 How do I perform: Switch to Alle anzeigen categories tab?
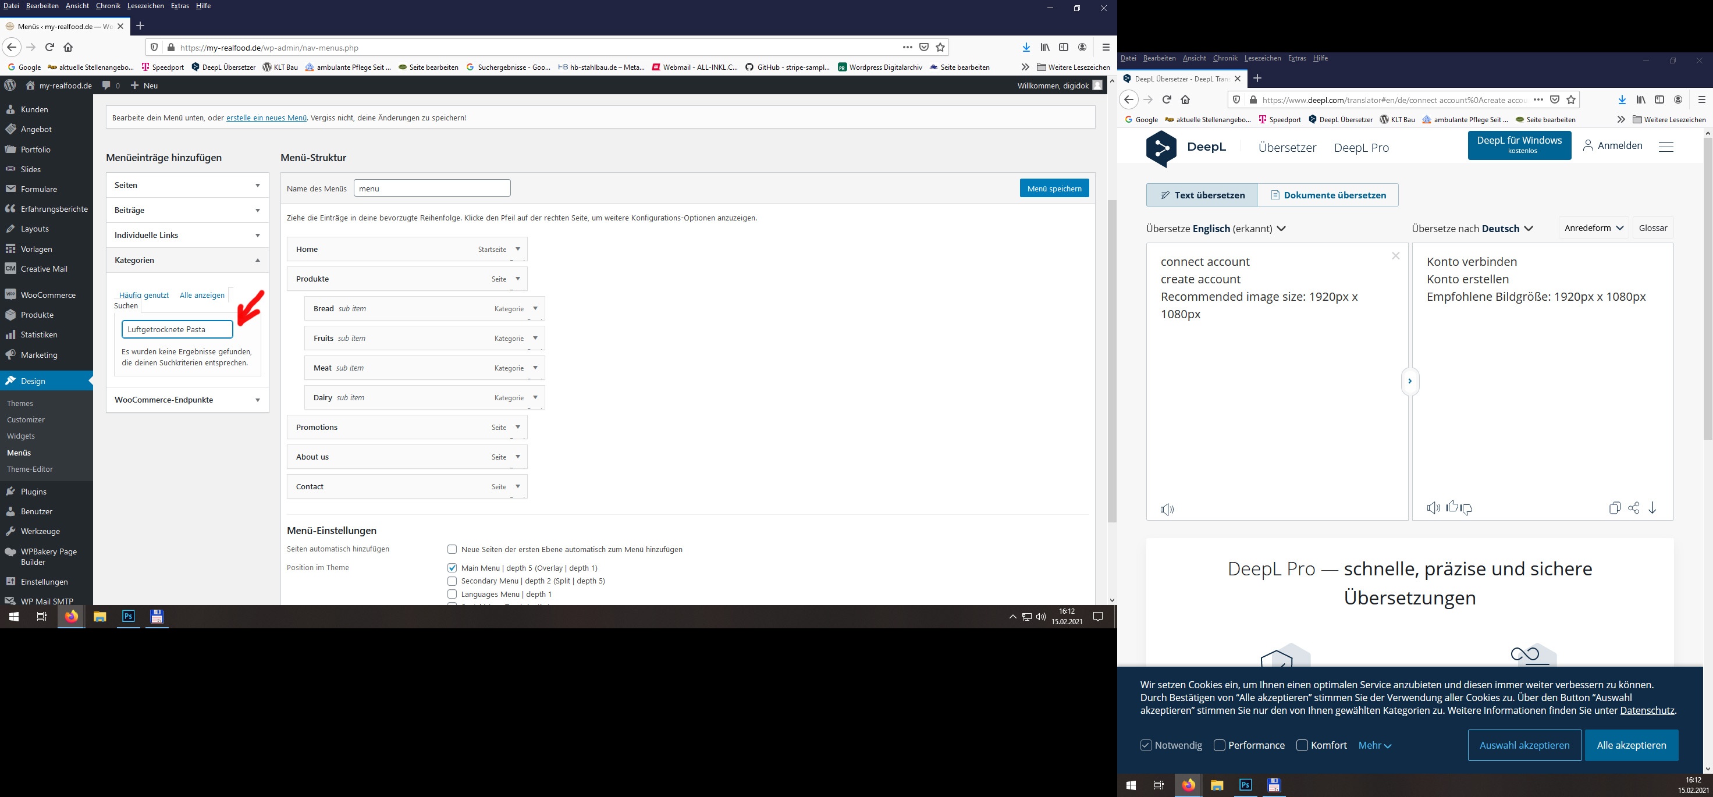pyautogui.click(x=202, y=295)
